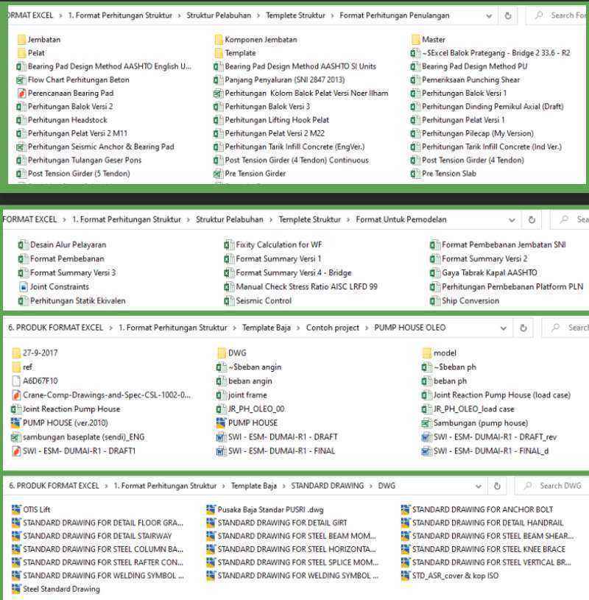Image resolution: width=589 pixels, height=600 pixels.
Task: Select file JR_PH_OLEO_00
Action: (x=250, y=409)
